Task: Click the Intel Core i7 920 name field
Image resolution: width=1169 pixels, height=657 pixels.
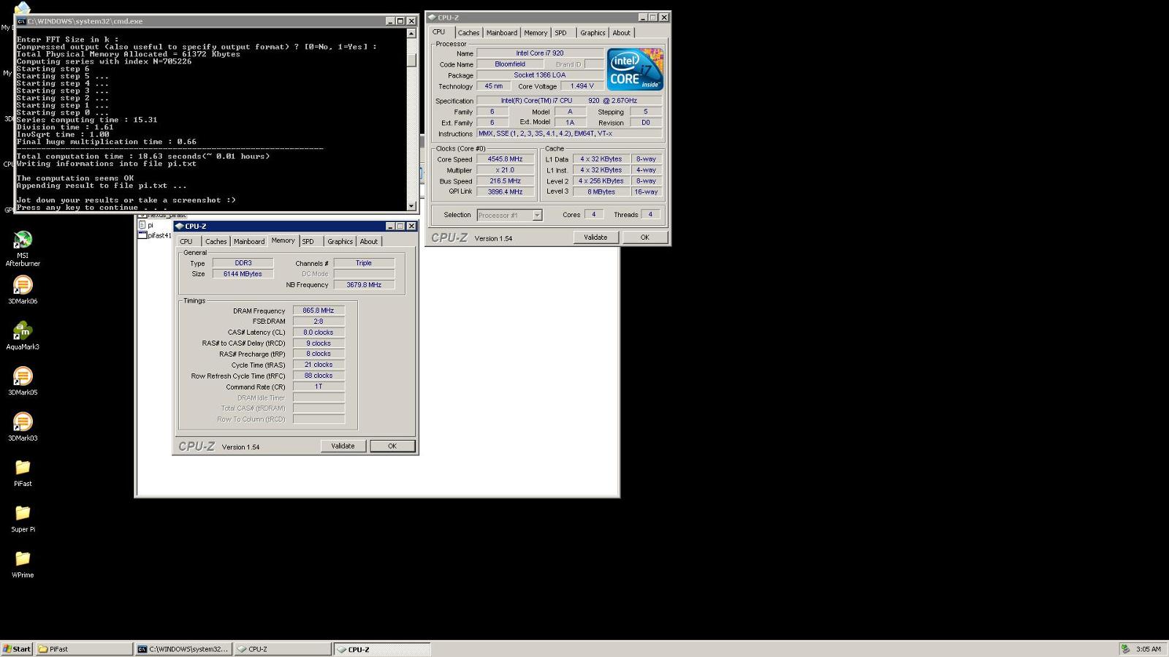Action: [540, 53]
